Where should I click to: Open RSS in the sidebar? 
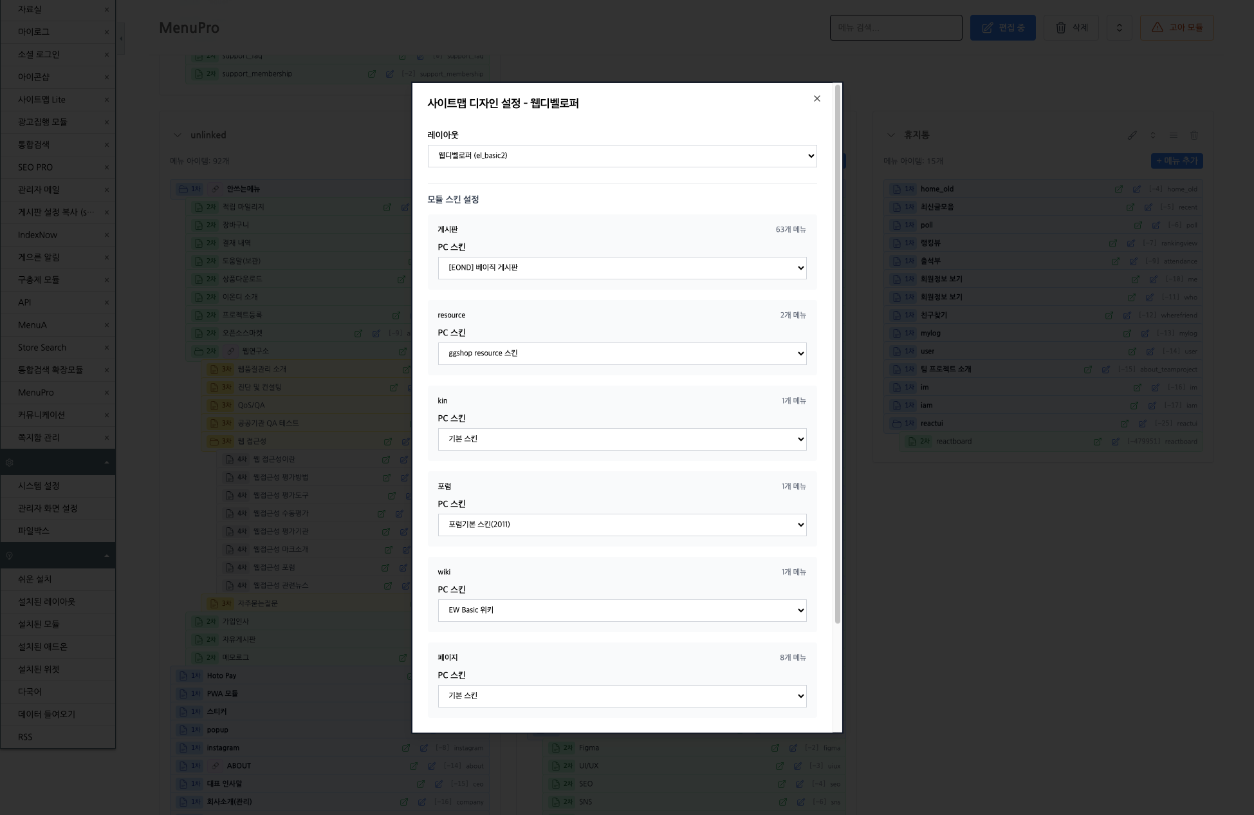(x=25, y=737)
